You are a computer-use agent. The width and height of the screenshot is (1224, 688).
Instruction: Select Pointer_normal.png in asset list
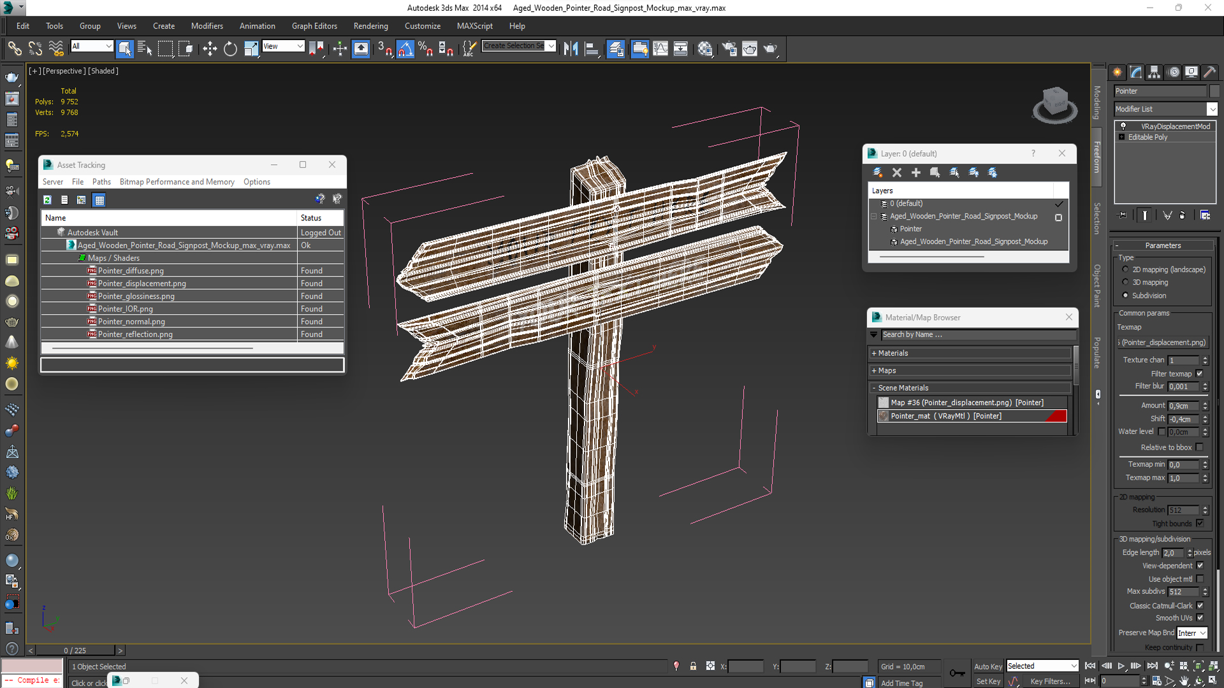pos(131,322)
